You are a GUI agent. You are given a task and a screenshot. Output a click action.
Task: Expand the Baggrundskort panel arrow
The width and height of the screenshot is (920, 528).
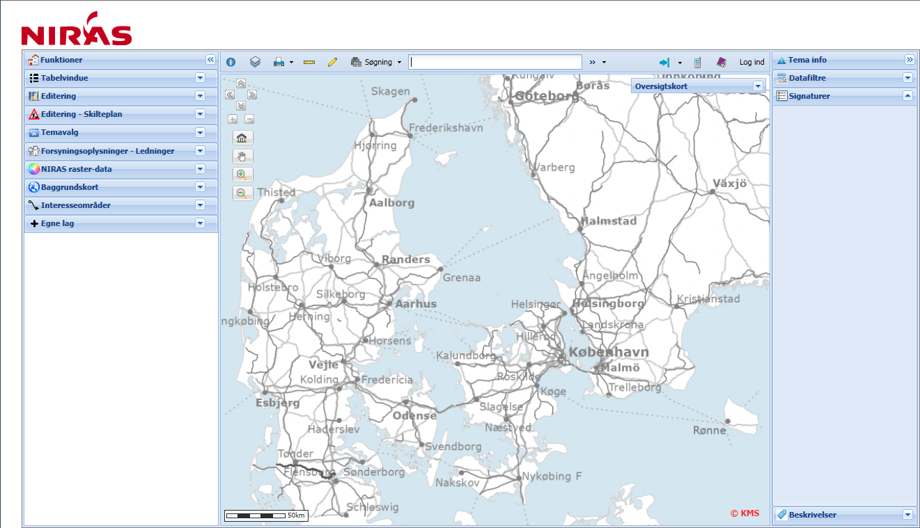tap(200, 187)
